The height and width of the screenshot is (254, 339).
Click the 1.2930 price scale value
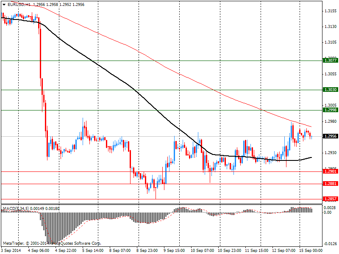point(331,153)
